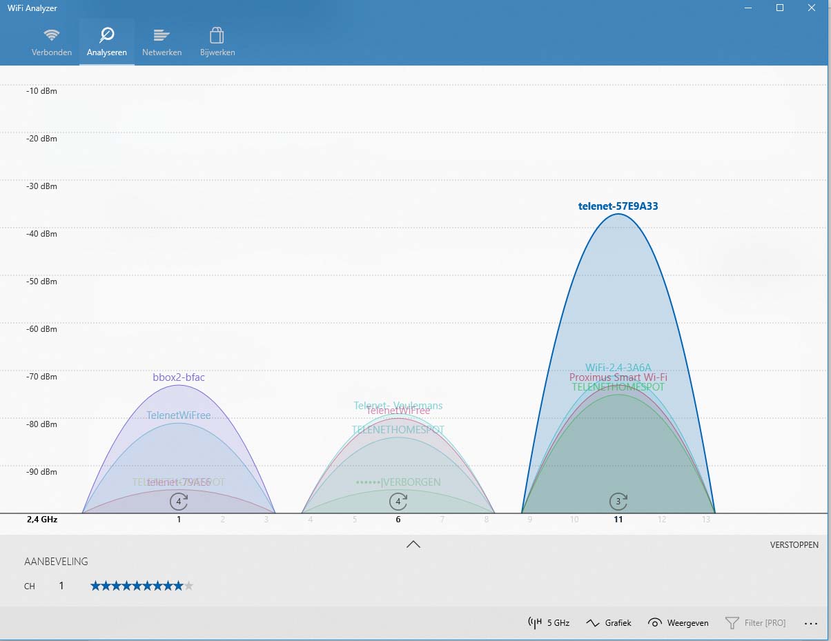Image resolution: width=831 pixels, height=641 pixels.
Task: Switch to the 5 GHz band
Action: [x=549, y=622]
